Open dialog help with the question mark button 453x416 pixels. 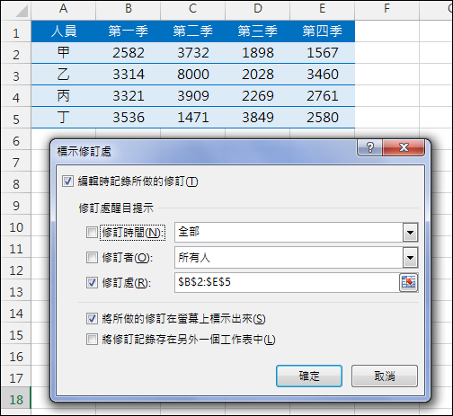369,147
